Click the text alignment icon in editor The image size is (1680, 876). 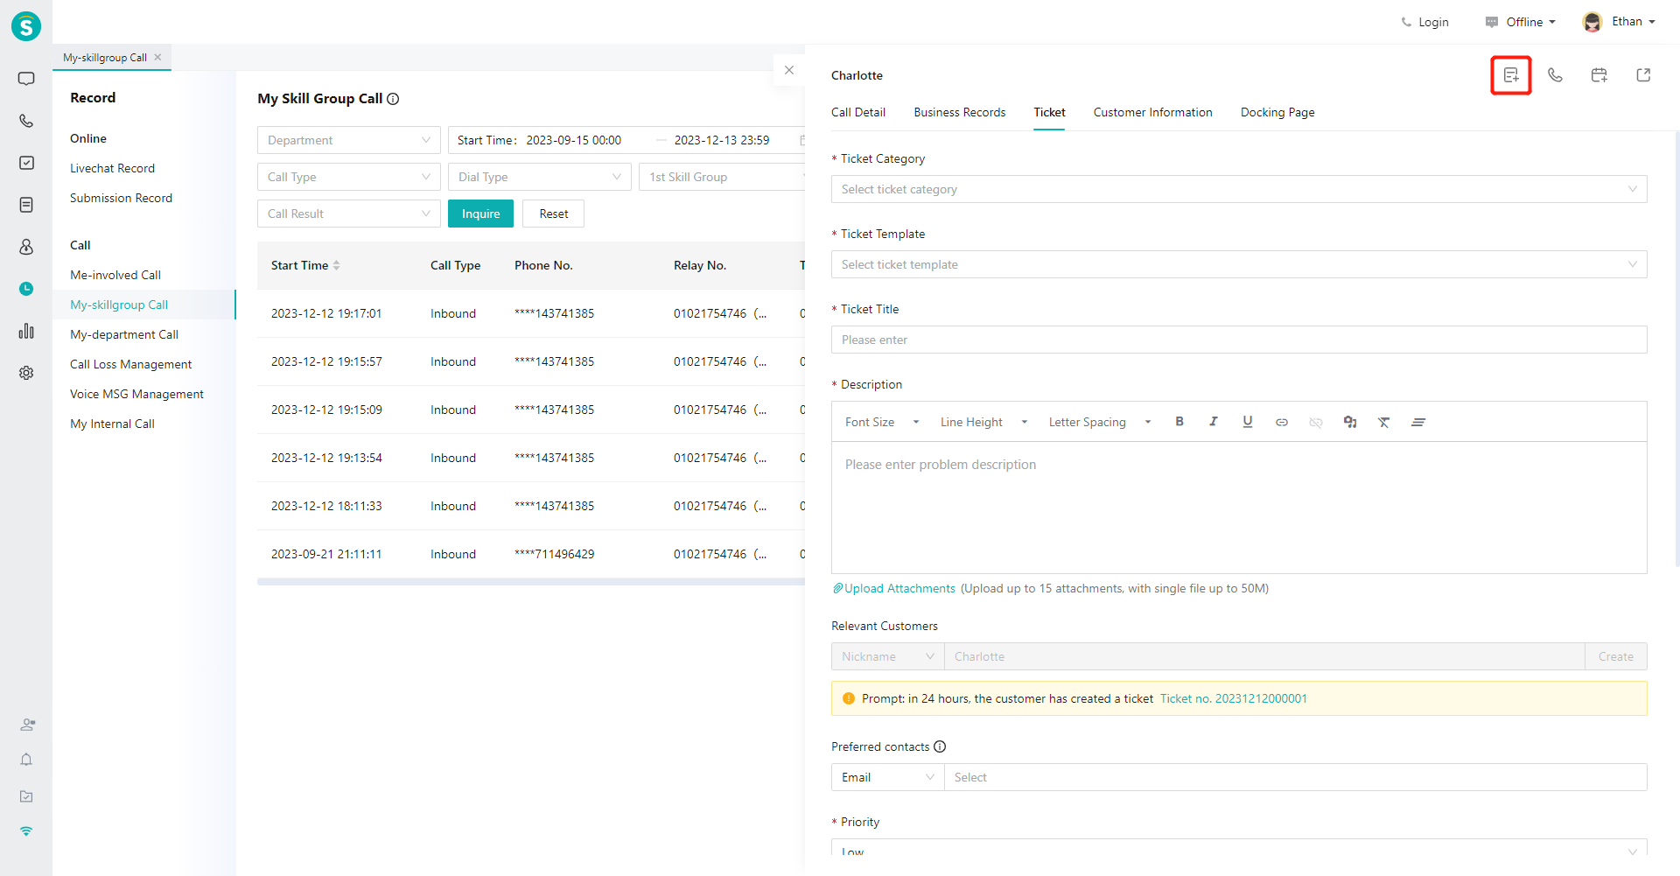point(1418,423)
